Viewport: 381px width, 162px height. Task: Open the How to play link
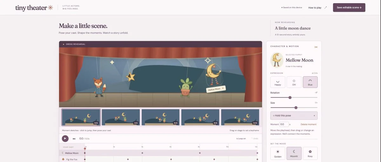point(315,8)
